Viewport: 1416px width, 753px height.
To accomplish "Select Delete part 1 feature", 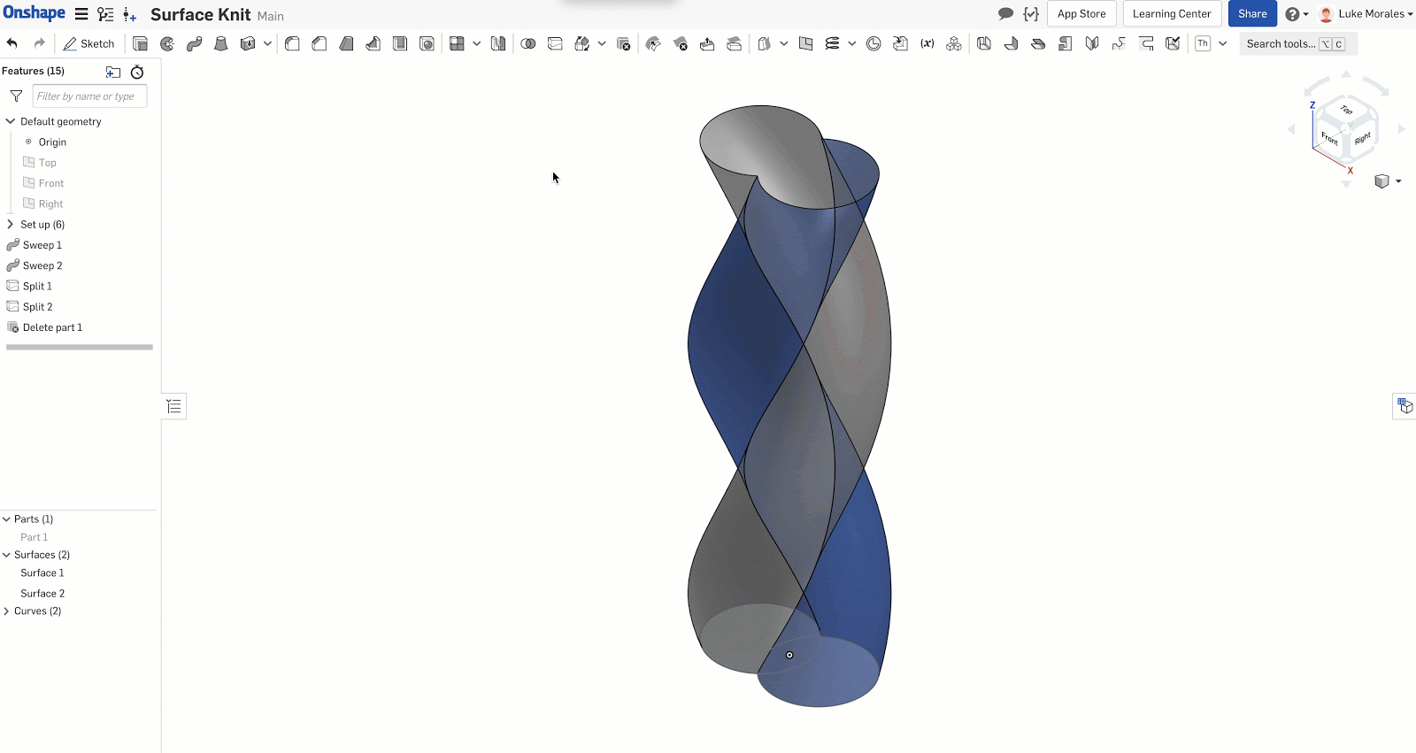I will coord(52,327).
